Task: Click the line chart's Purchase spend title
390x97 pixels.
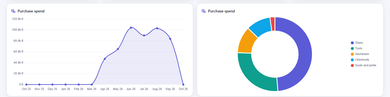Action: tap(31, 11)
